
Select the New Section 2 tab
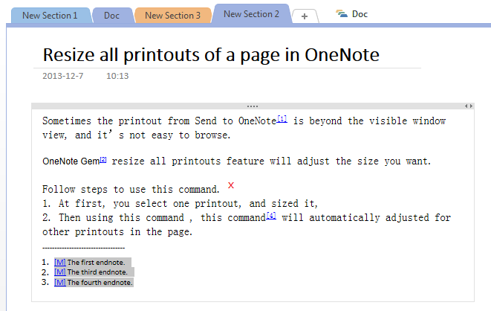pos(251,14)
